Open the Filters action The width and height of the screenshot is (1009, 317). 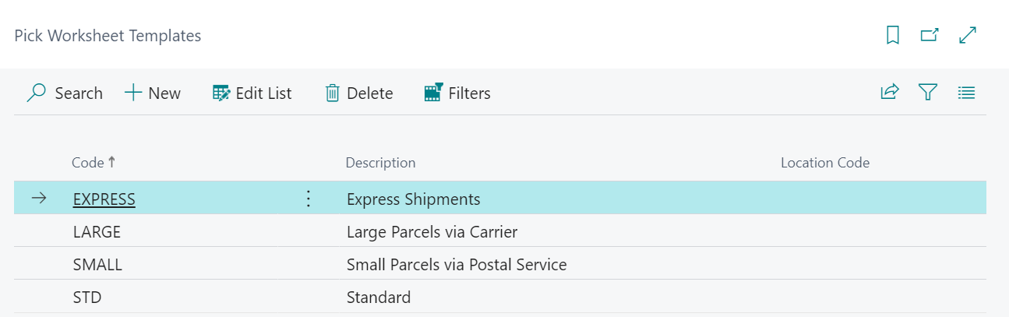point(457,93)
